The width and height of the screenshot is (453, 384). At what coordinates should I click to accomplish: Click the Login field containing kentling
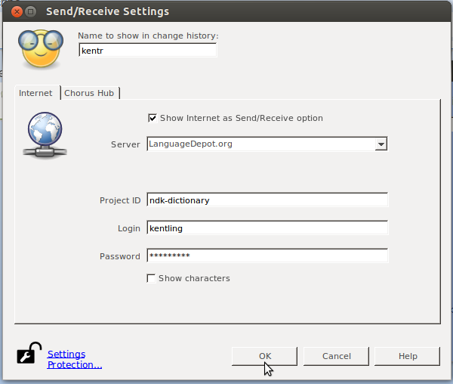[267, 228]
